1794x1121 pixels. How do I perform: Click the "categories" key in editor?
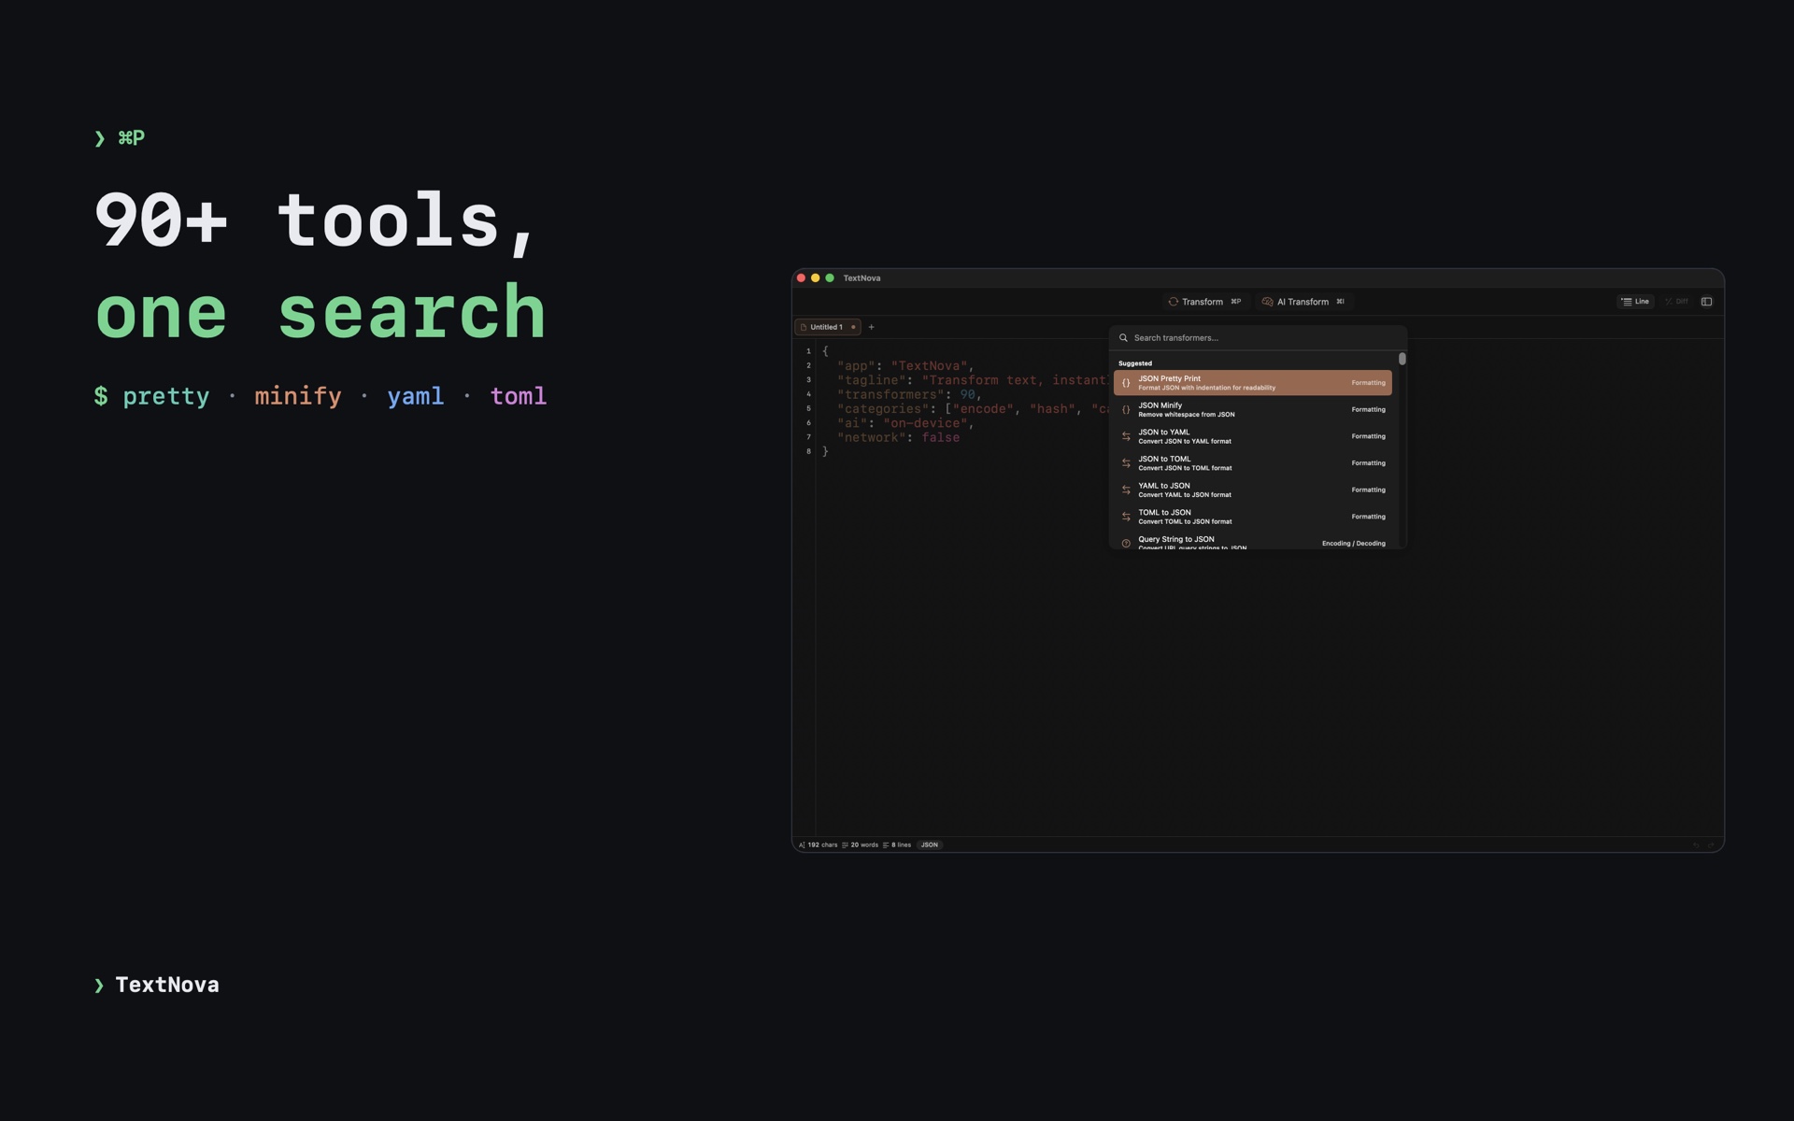(883, 409)
